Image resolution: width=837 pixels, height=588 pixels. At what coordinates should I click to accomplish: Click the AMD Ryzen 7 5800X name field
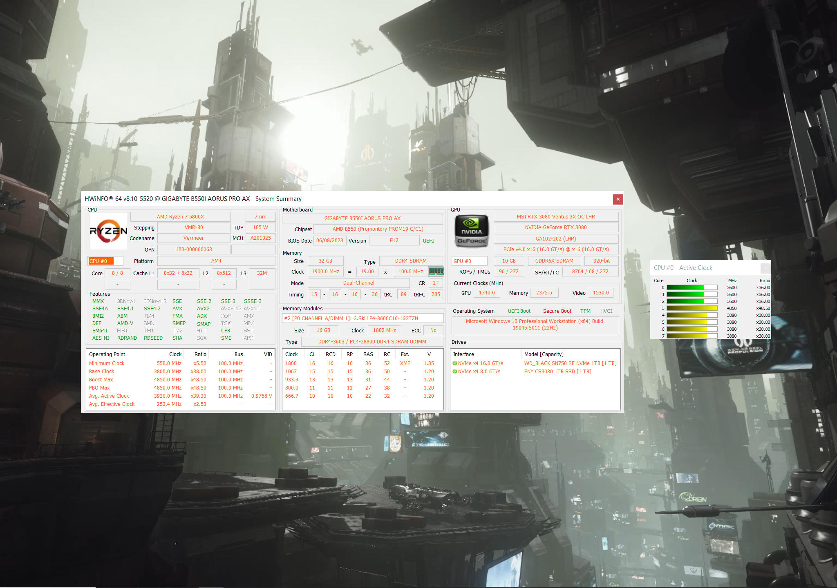click(x=180, y=217)
